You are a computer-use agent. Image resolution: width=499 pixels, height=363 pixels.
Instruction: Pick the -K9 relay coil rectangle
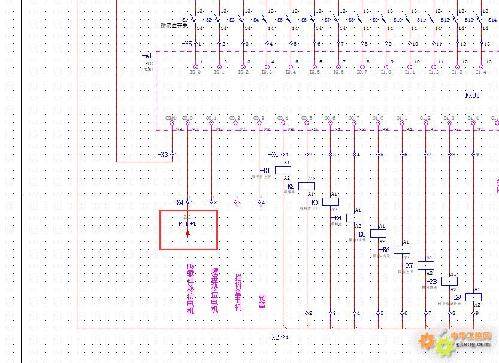point(473,297)
